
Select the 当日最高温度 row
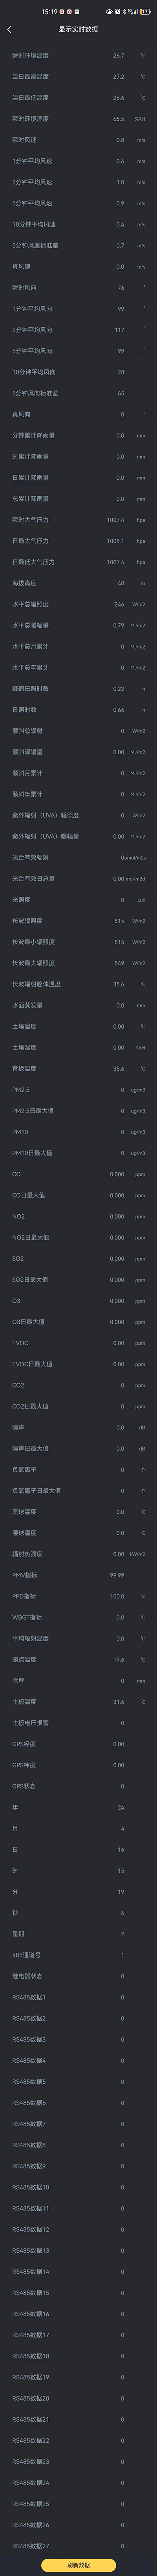(x=78, y=77)
